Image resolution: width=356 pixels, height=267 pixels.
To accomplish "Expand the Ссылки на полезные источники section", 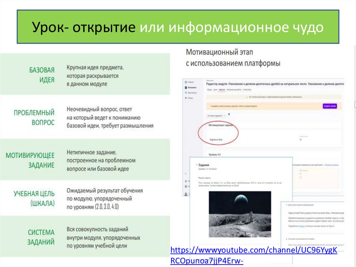I will tap(286, 239).
